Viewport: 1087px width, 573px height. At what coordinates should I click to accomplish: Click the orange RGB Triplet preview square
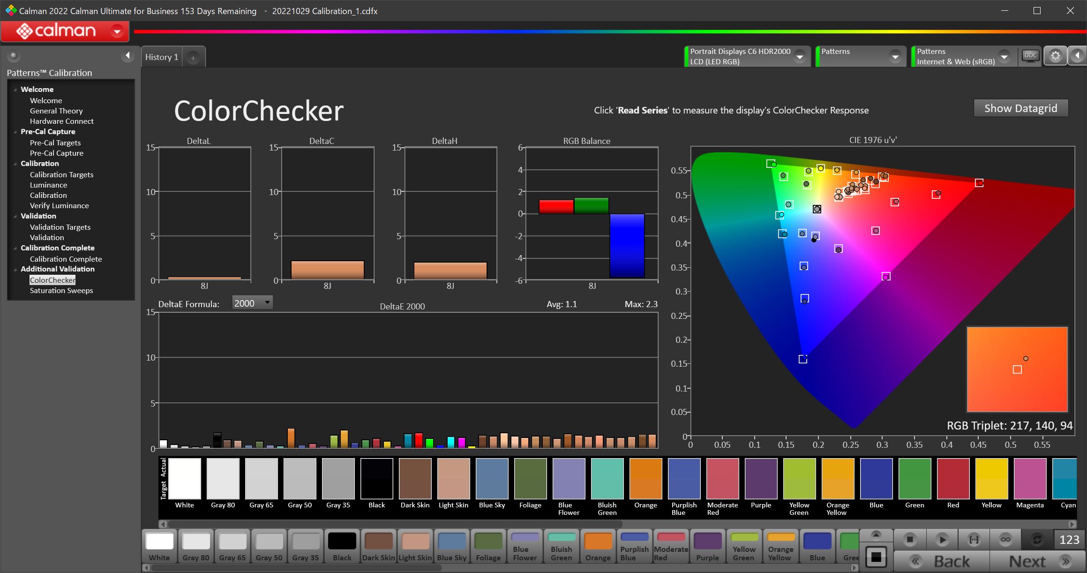point(1017,369)
